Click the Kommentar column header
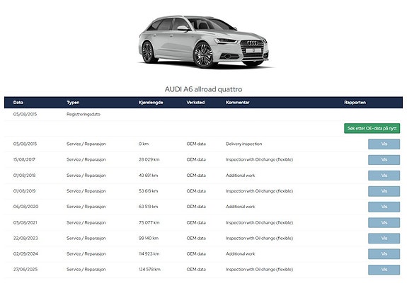 (x=238, y=103)
